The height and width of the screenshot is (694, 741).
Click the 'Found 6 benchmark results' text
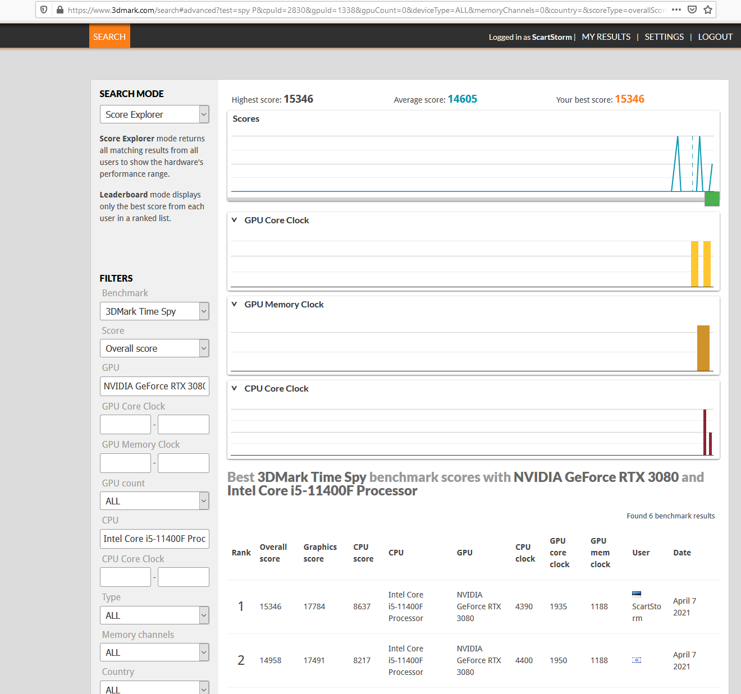(671, 516)
